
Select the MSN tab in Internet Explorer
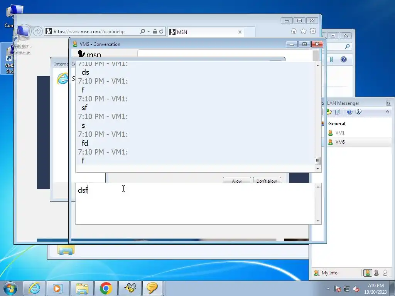point(205,32)
